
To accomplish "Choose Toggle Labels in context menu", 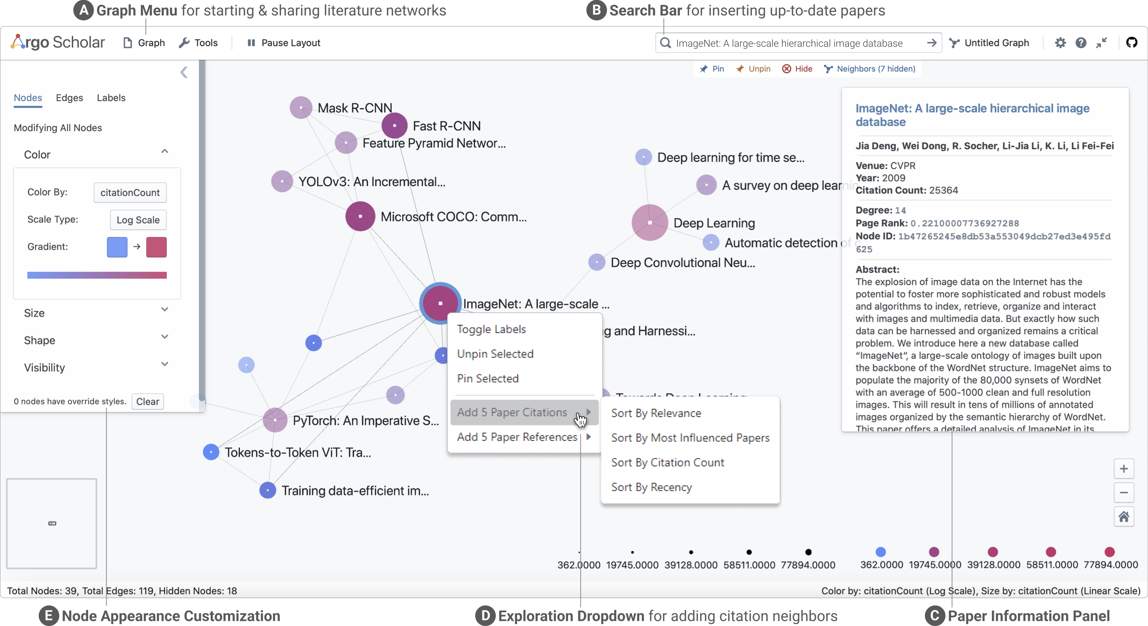I will (x=491, y=329).
